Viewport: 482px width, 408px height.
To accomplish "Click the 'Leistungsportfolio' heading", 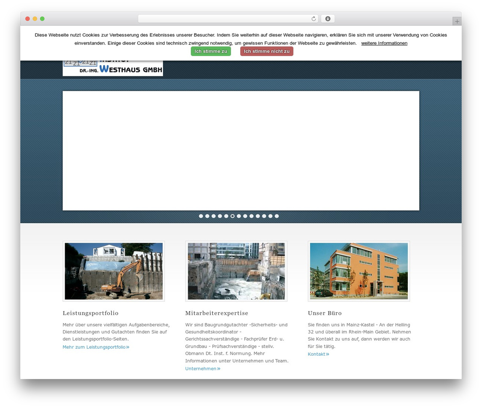I will (90, 313).
